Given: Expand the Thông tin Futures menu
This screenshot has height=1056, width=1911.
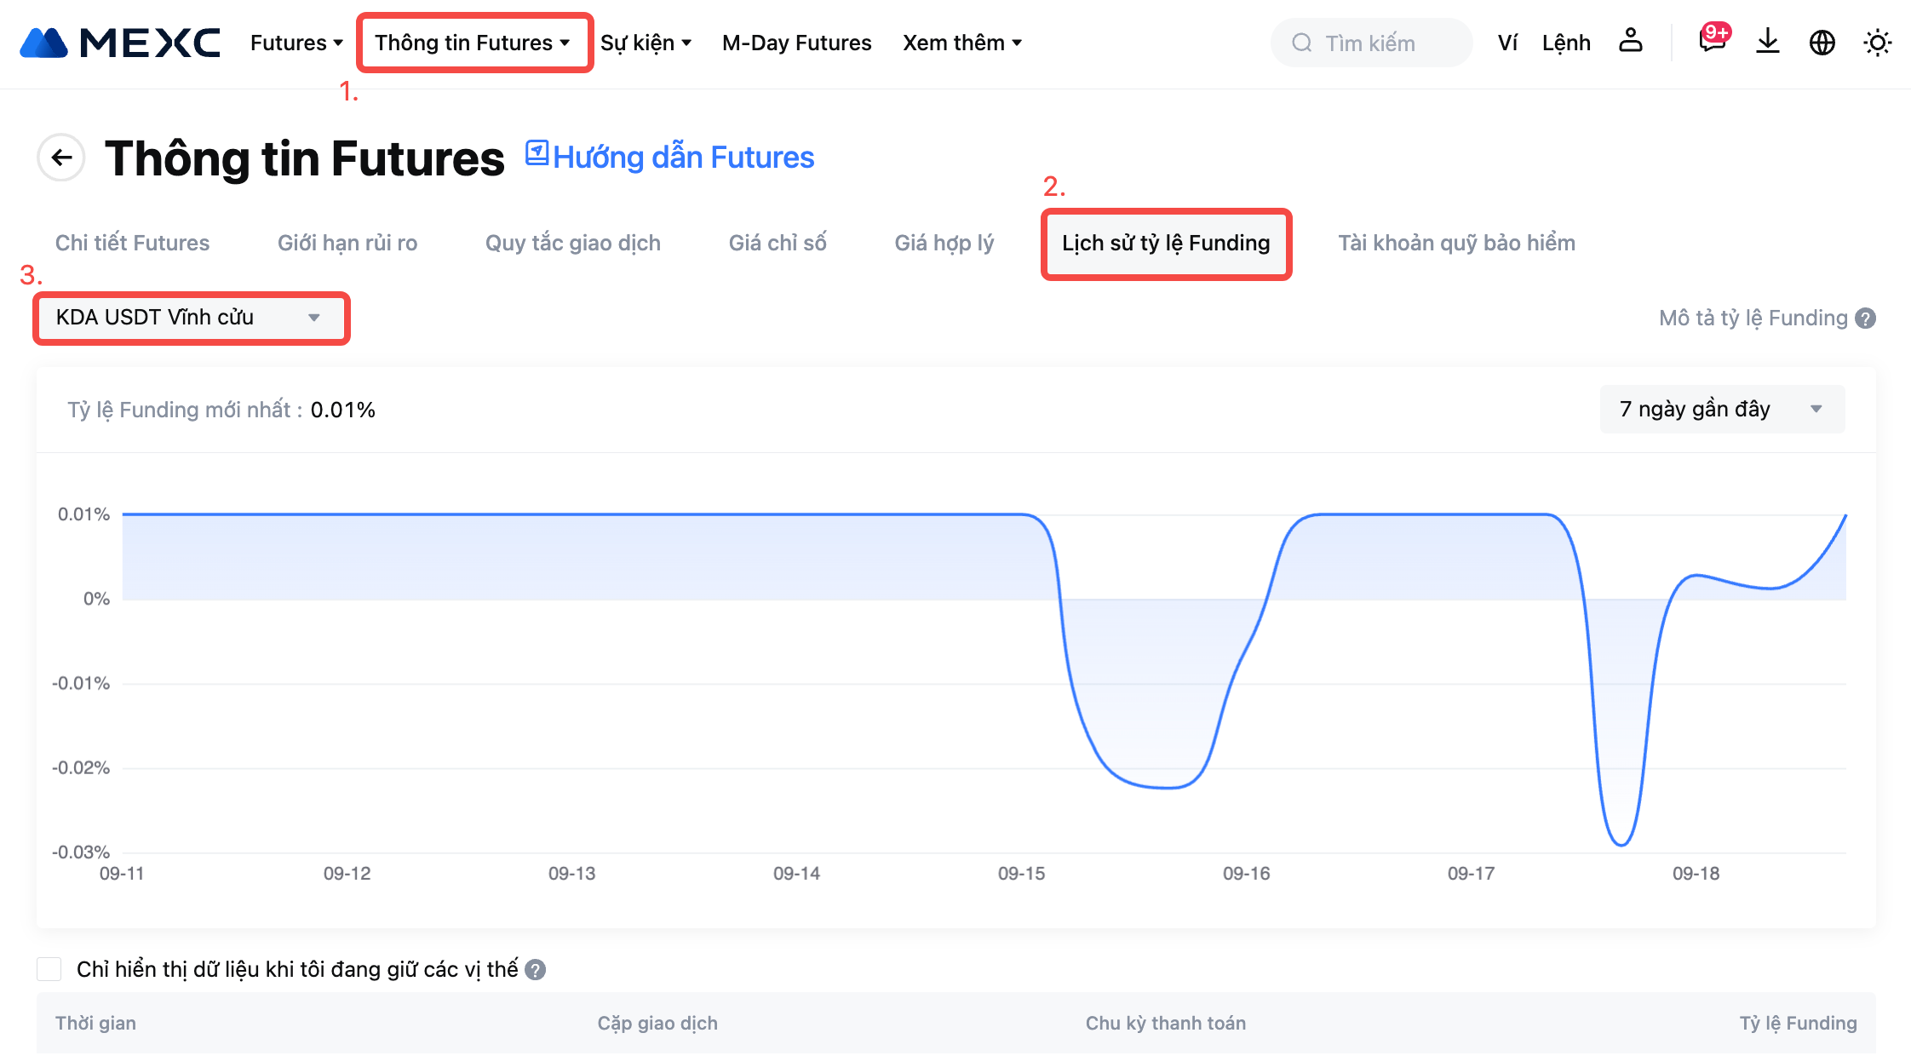Looking at the screenshot, I should pyautogui.click(x=473, y=43).
